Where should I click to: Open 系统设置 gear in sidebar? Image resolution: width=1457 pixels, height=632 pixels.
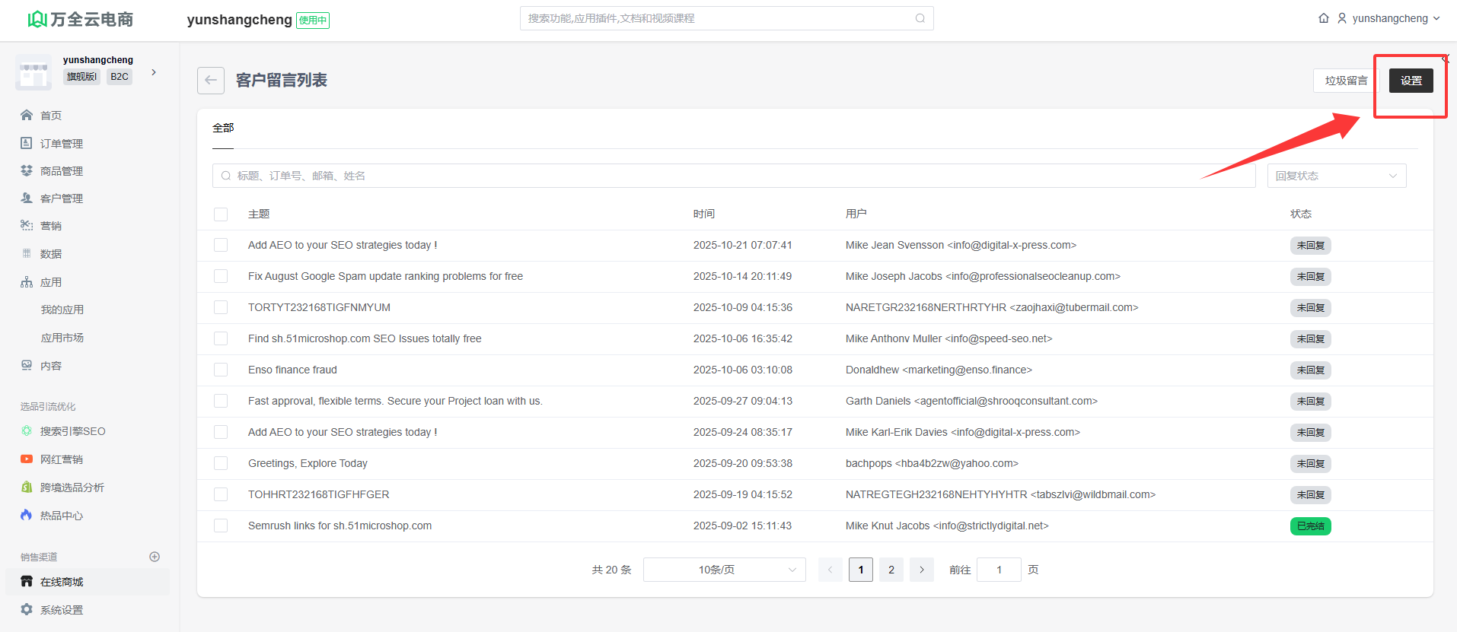coord(27,610)
